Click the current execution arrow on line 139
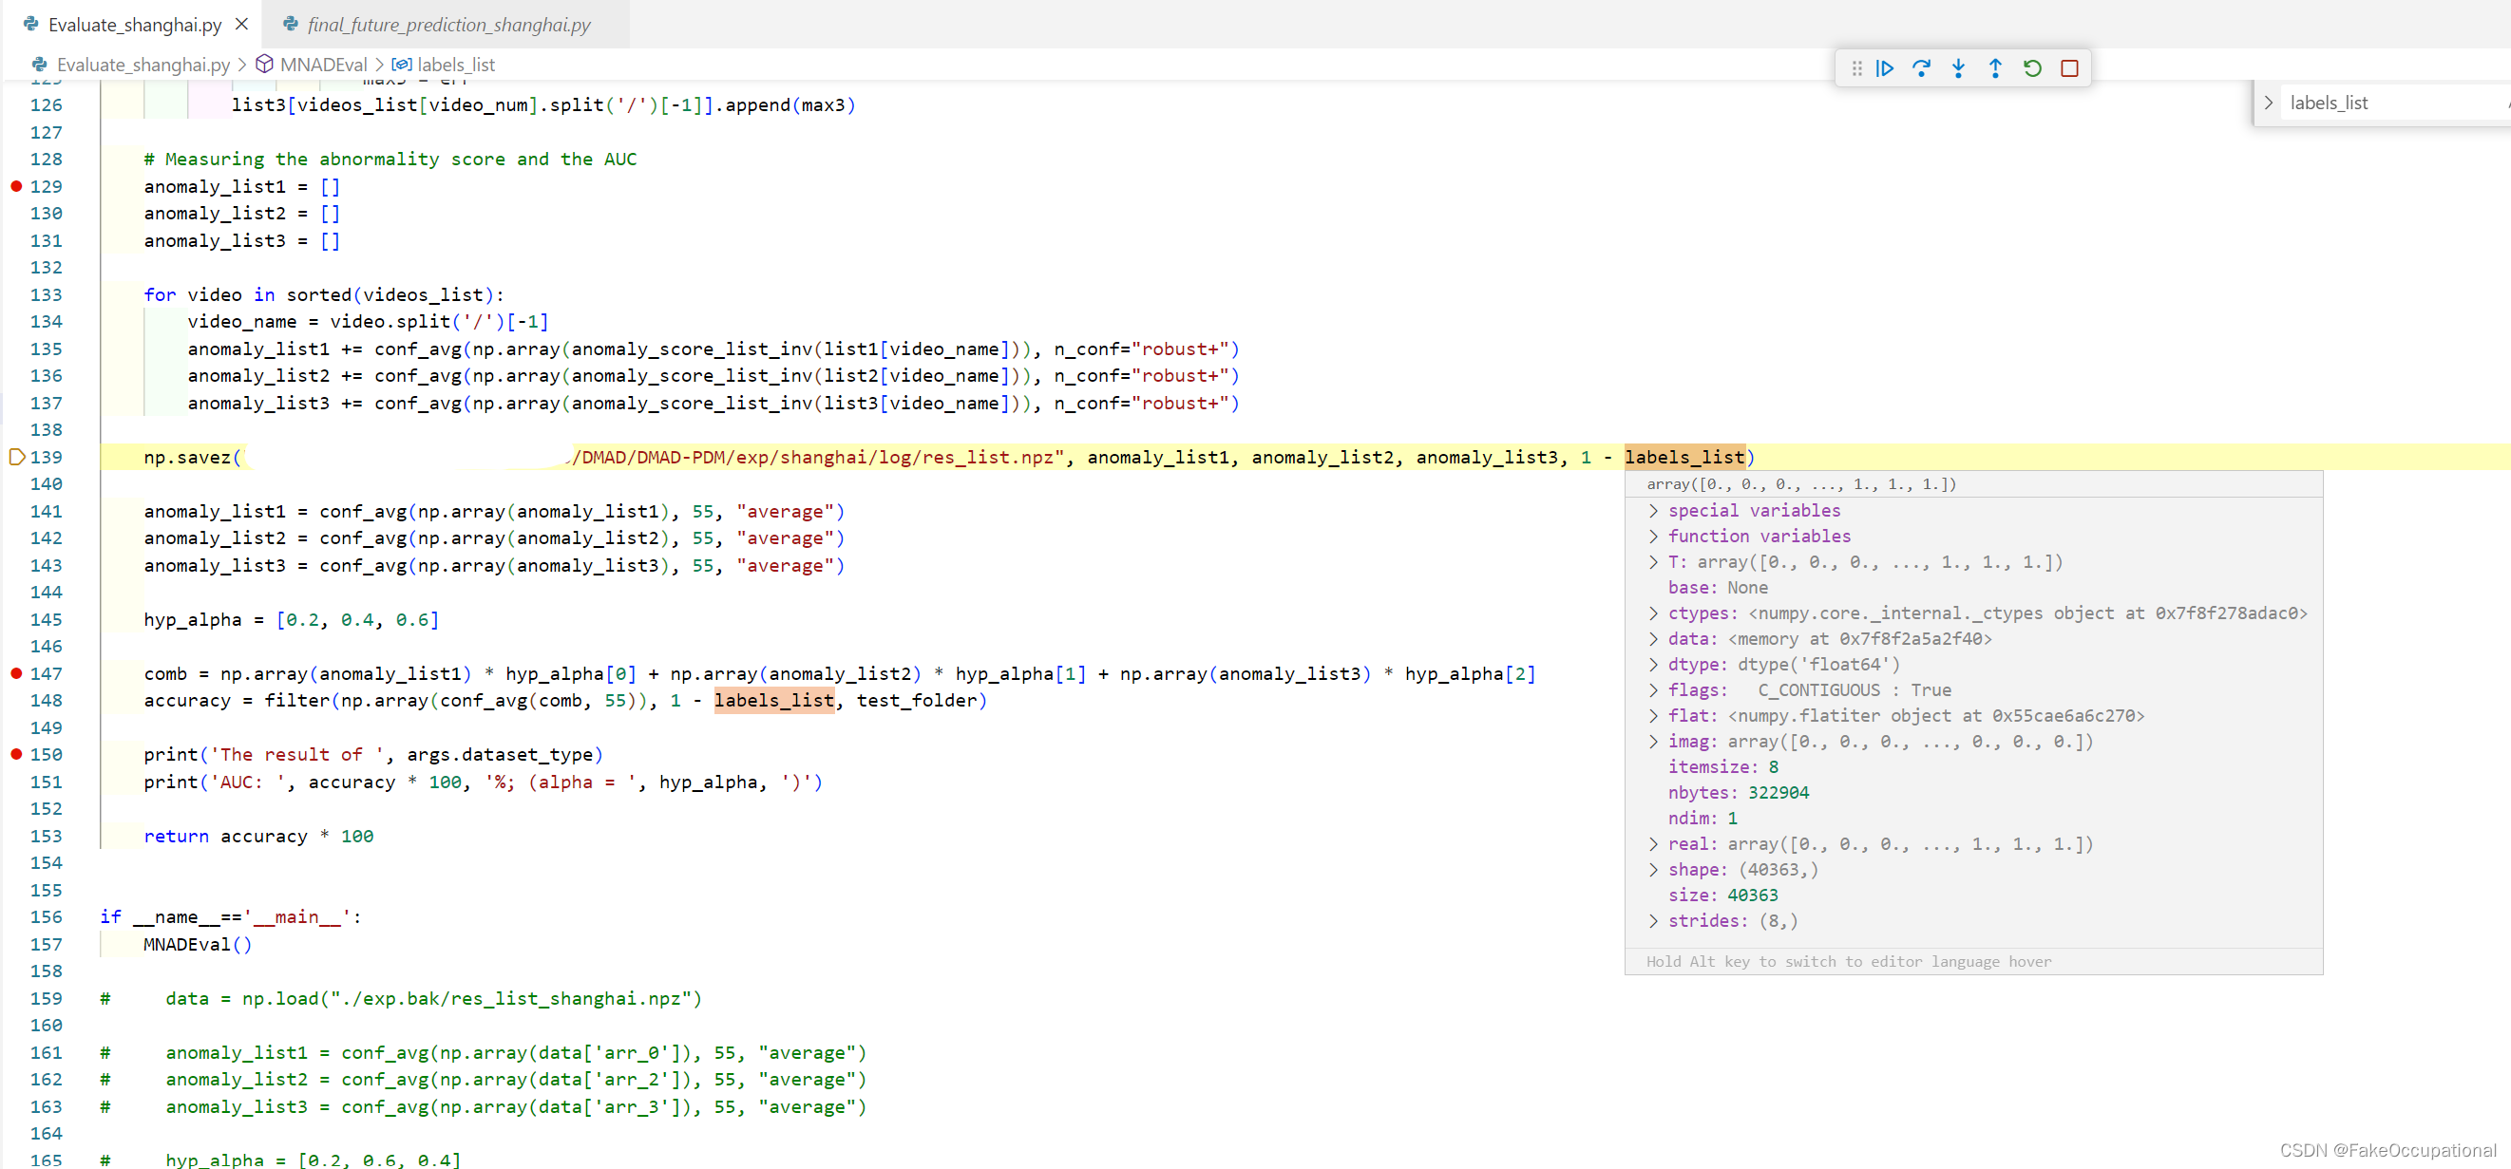This screenshot has height=1169, width=2511. [16, 457]
